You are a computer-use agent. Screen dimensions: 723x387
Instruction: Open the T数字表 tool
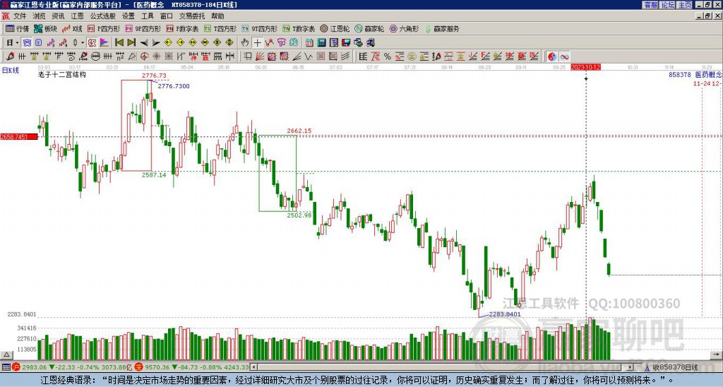(299, 28)
